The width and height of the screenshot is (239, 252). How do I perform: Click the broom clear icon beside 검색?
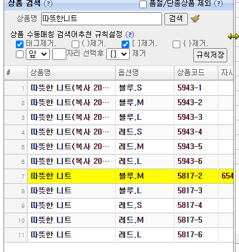click(x=195, y=19)
